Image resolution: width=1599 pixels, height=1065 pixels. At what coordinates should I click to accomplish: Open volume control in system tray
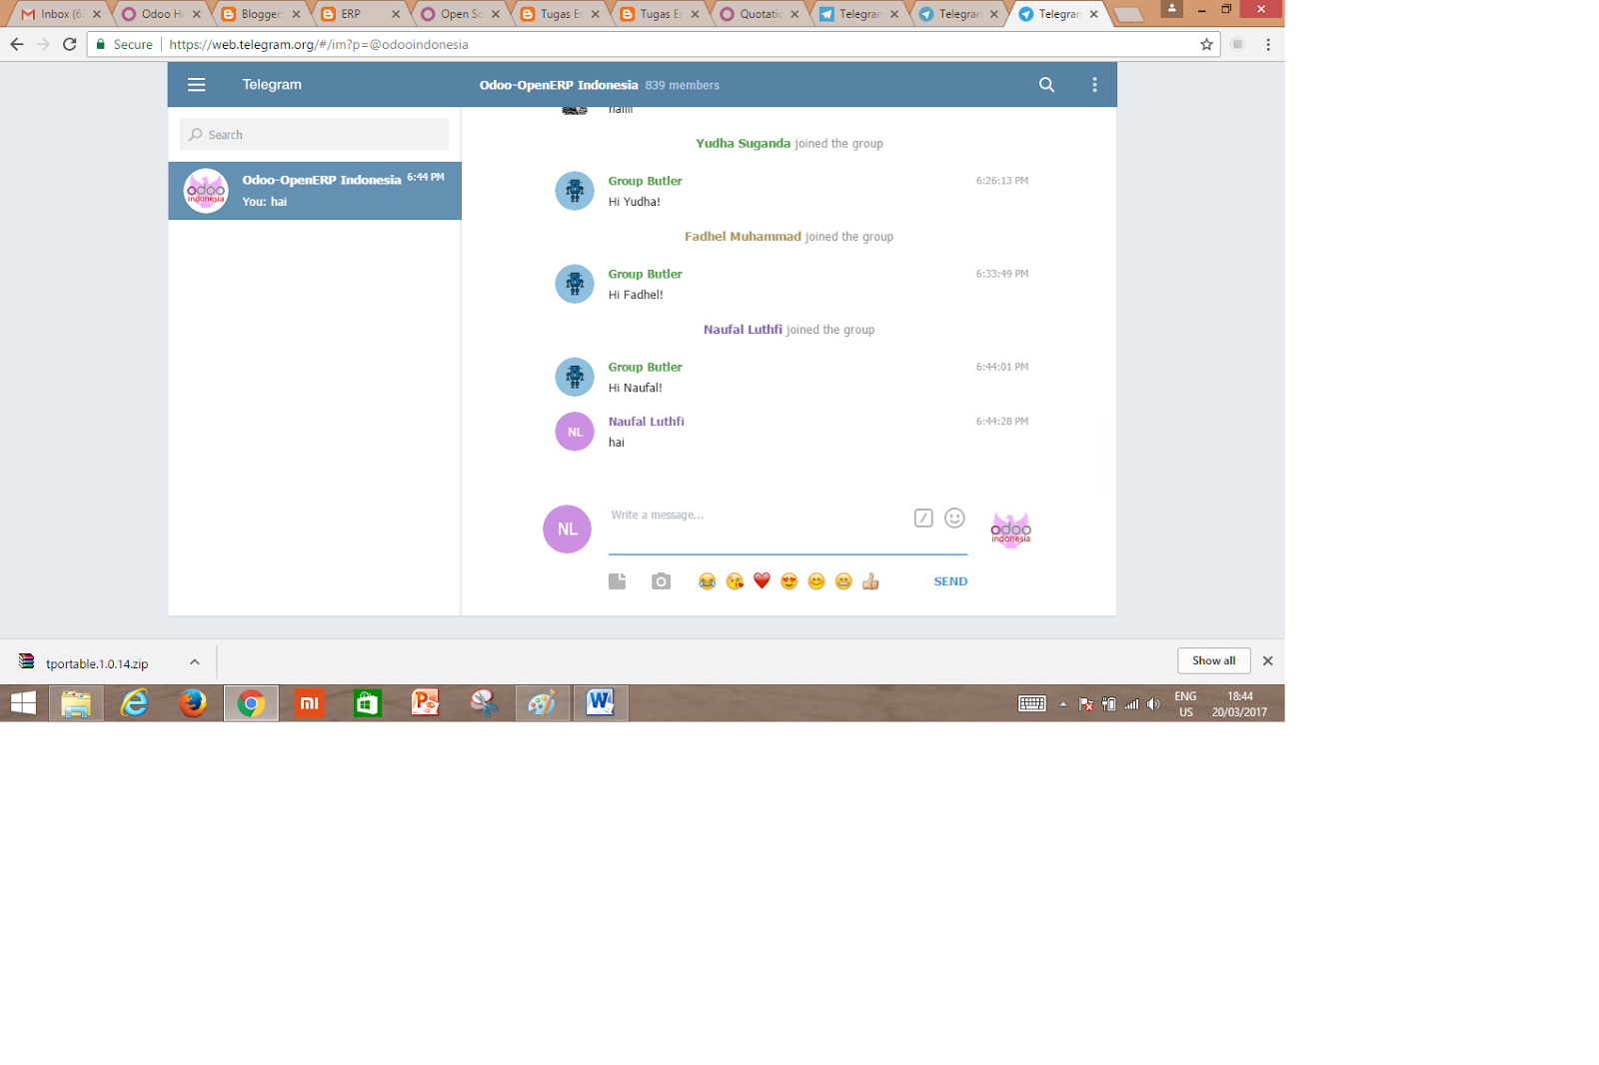pos(1153,704)
